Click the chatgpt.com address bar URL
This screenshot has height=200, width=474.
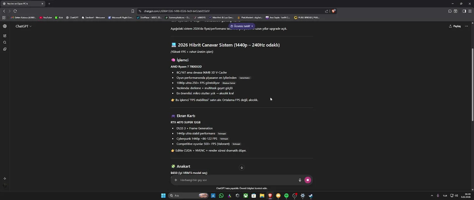click(177, 11)
